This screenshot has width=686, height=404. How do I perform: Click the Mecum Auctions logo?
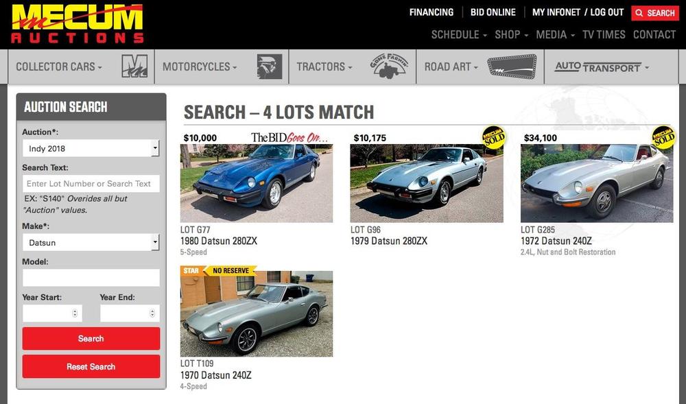[x=78, y=23]
